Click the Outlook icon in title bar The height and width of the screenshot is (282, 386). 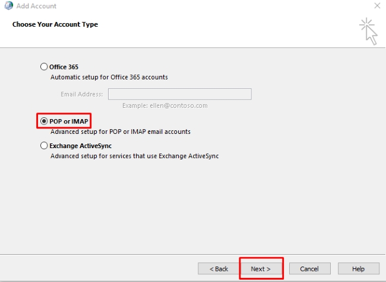coord(9,5)
